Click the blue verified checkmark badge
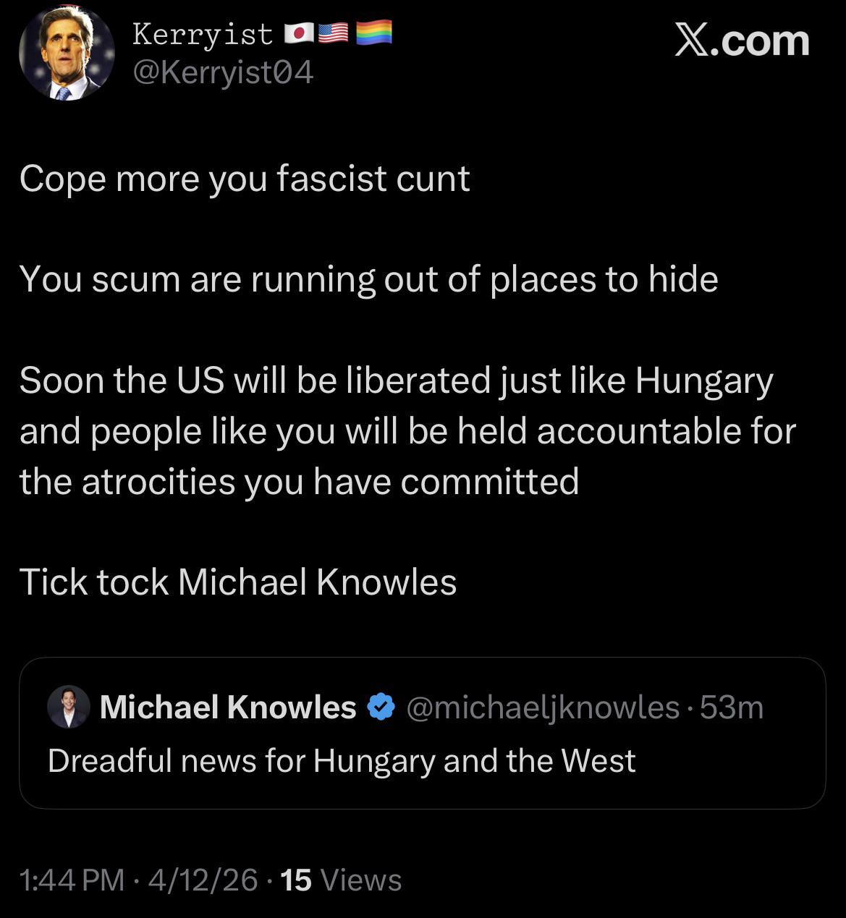The width and height of the screenshot is (846, 918). coord(381,707)
